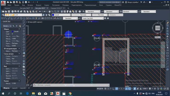Switch to the Layout1 tab

pyautogui.click(x=15, y=88)
